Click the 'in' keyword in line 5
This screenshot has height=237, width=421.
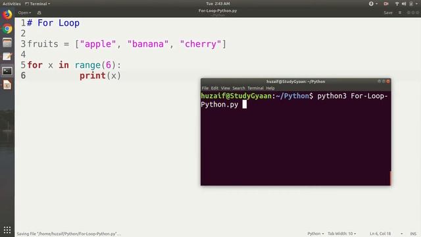point(64,65)
